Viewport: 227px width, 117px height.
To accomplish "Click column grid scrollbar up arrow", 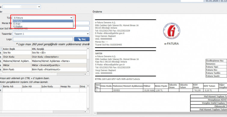I will (88, 49).
